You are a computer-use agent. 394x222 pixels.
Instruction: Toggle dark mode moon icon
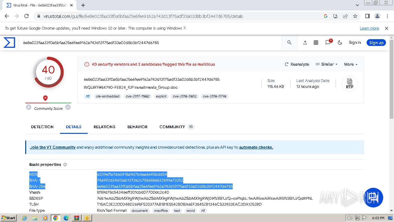[340, 43]
